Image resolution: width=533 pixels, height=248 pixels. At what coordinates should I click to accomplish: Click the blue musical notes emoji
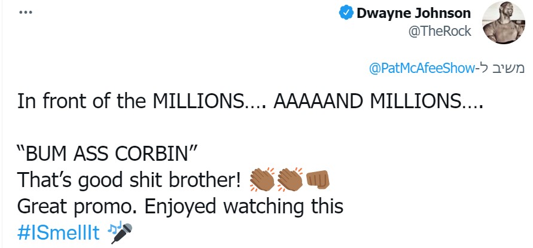click(112, 228)
